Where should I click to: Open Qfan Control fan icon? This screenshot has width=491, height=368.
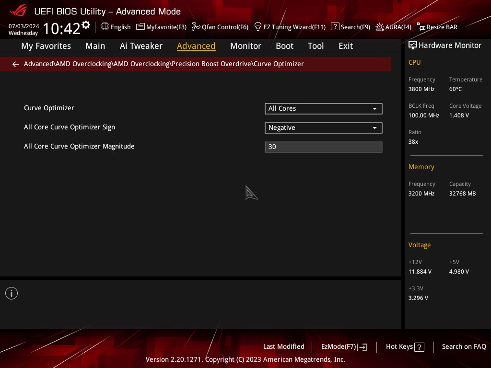tap(196, 27)
